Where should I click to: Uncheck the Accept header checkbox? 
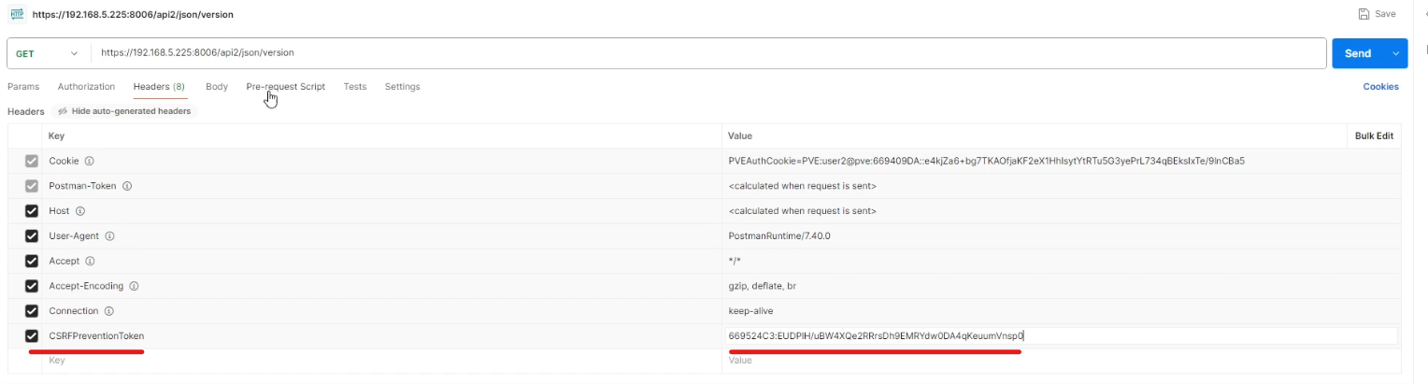pyautogui.click(x=31, y=261)
